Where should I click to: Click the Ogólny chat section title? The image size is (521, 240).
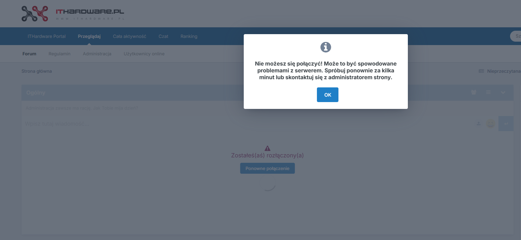point(36,93)
